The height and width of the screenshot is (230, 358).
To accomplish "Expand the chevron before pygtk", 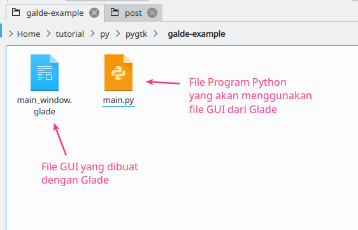I will (x=118, y=34).
